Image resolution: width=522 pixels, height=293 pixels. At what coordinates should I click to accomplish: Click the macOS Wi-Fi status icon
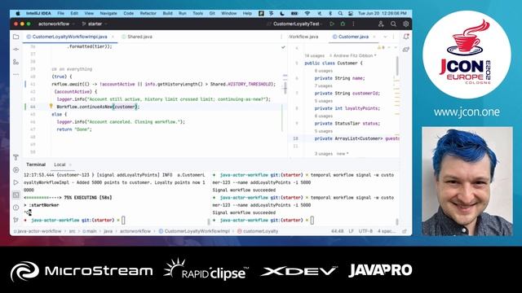pos(307,13)
